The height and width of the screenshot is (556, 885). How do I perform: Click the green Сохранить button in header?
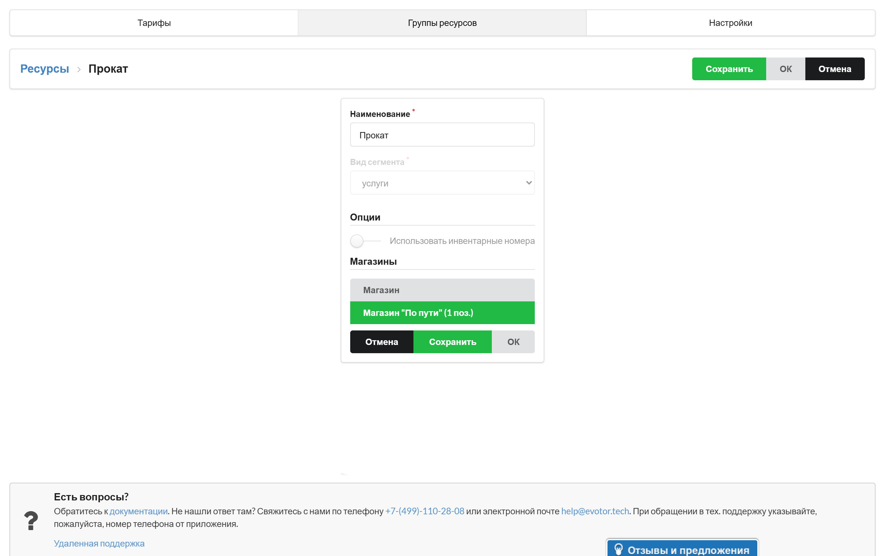pos(729,69)
